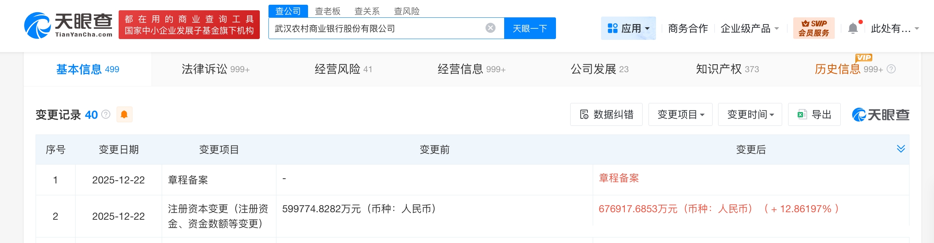934x243 pixels.
Task: Open the 应用 apps dropdown
Action: 628,28
